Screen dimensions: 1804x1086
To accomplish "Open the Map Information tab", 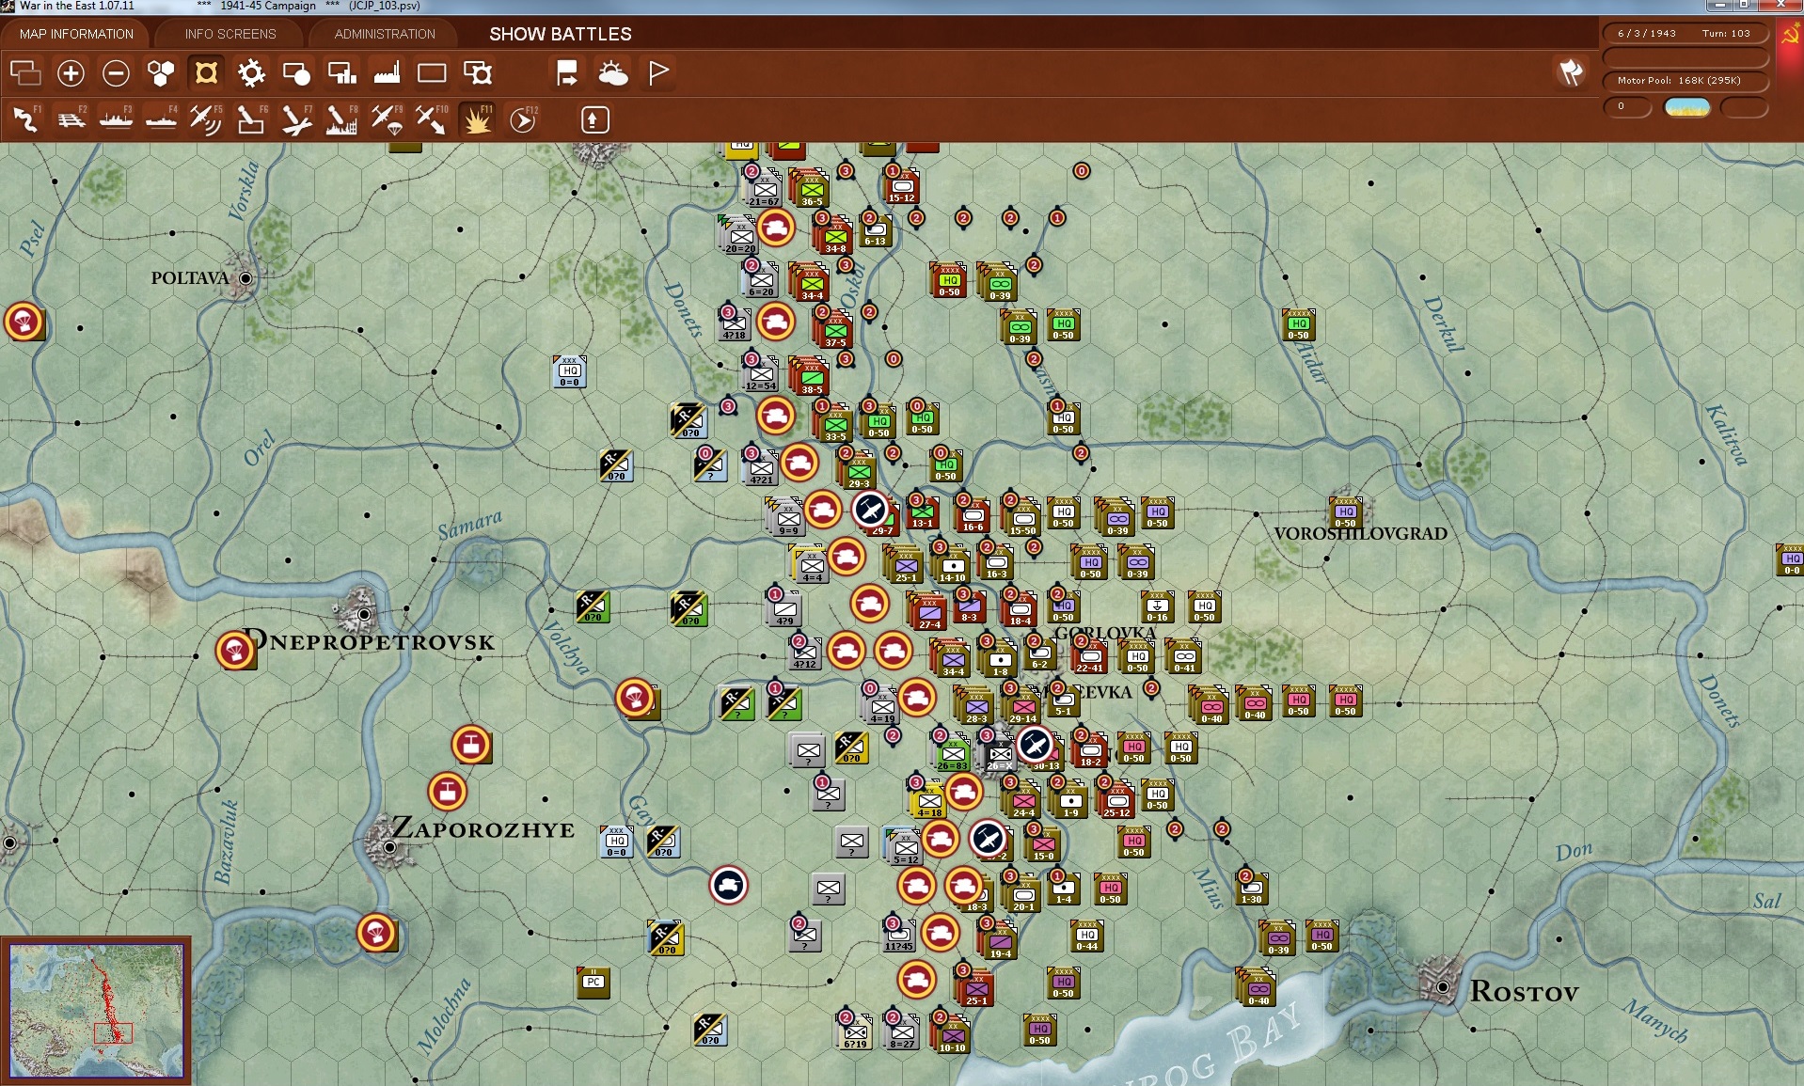I will 76,34.
